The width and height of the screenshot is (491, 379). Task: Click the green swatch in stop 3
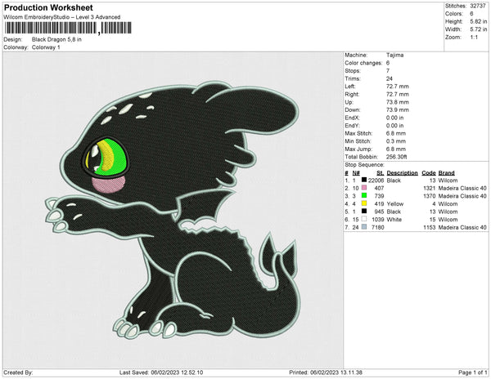click(364, 195)
